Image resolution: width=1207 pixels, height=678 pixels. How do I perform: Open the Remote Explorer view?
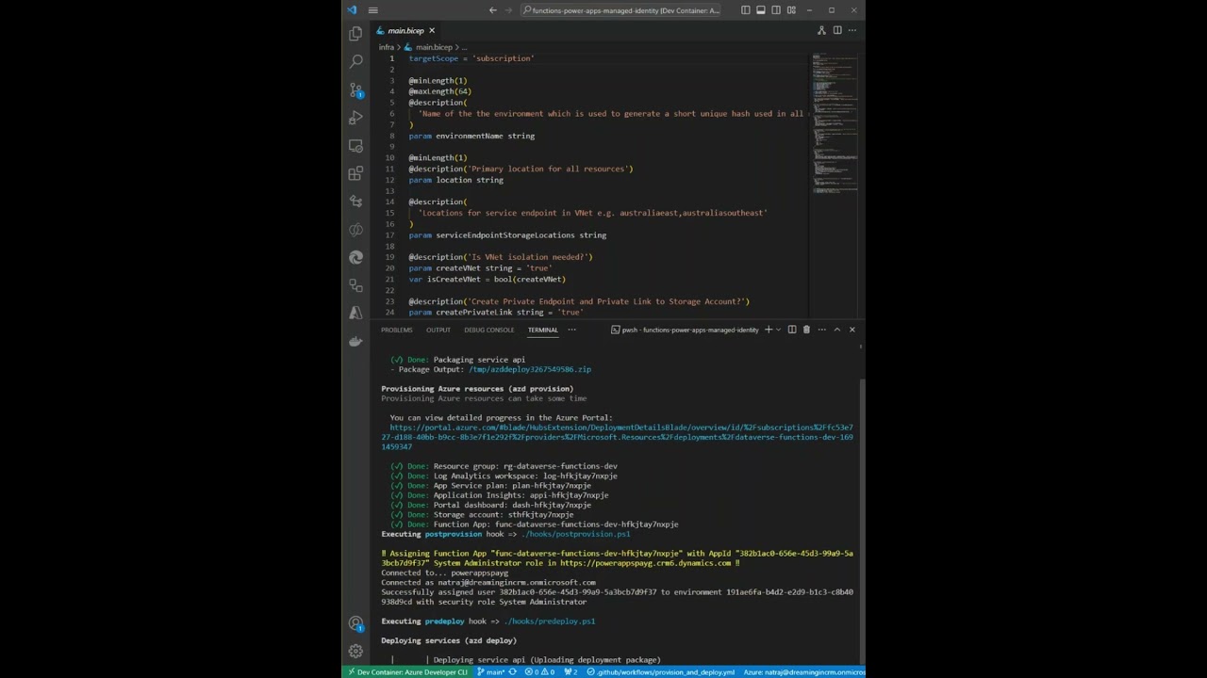355,145
